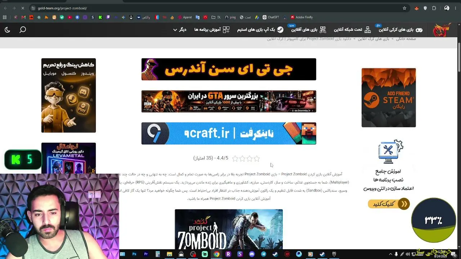Open the تحت شبکه آنلاین menu
Viewport: 461px width, 259px height.
352,30
